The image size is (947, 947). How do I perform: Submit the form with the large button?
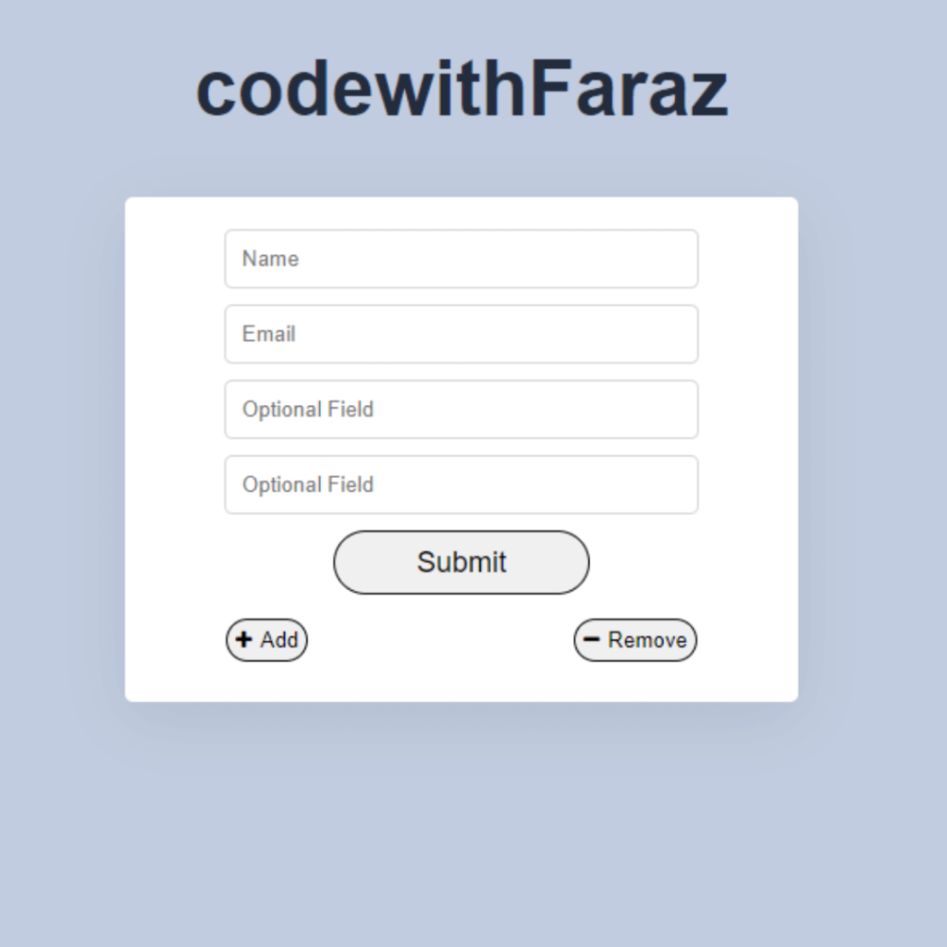[461, 562]
